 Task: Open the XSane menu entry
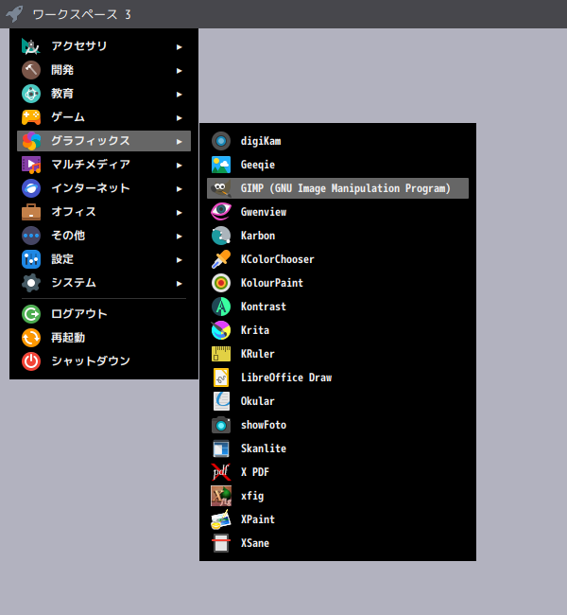[x=337, y=543]
